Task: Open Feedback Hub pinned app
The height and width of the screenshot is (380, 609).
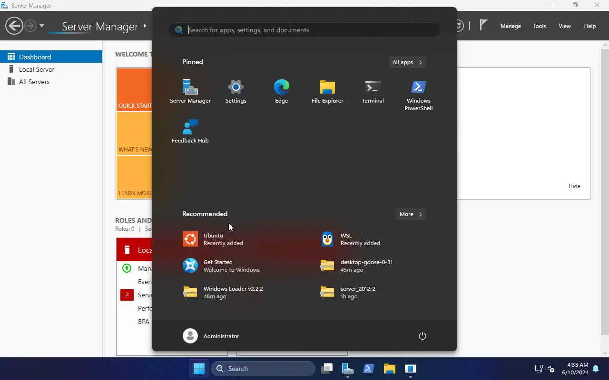Action: pos(190,131)
